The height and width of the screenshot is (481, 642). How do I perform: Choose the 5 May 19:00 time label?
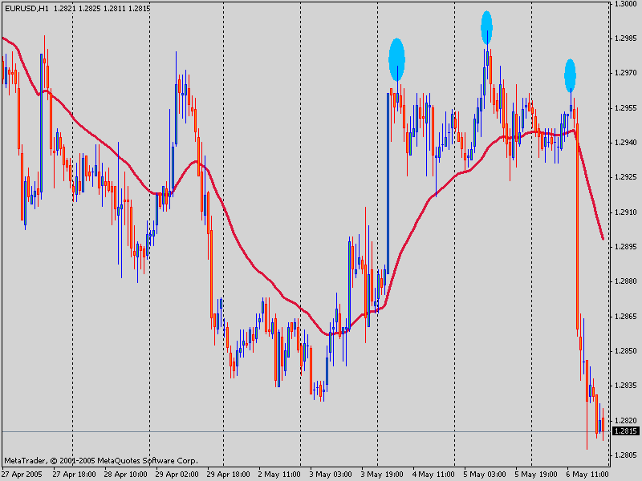point(536,475)
